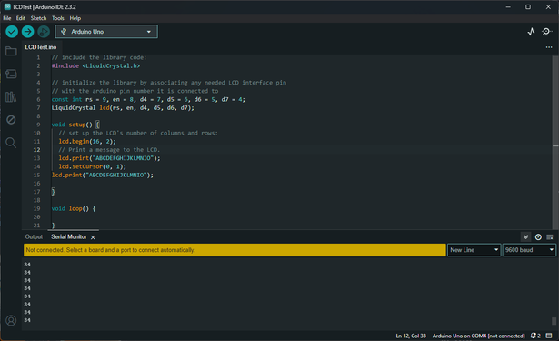This screenshot has height=341, width=559.
Task: Click the void setup() line
Action: 75,125
